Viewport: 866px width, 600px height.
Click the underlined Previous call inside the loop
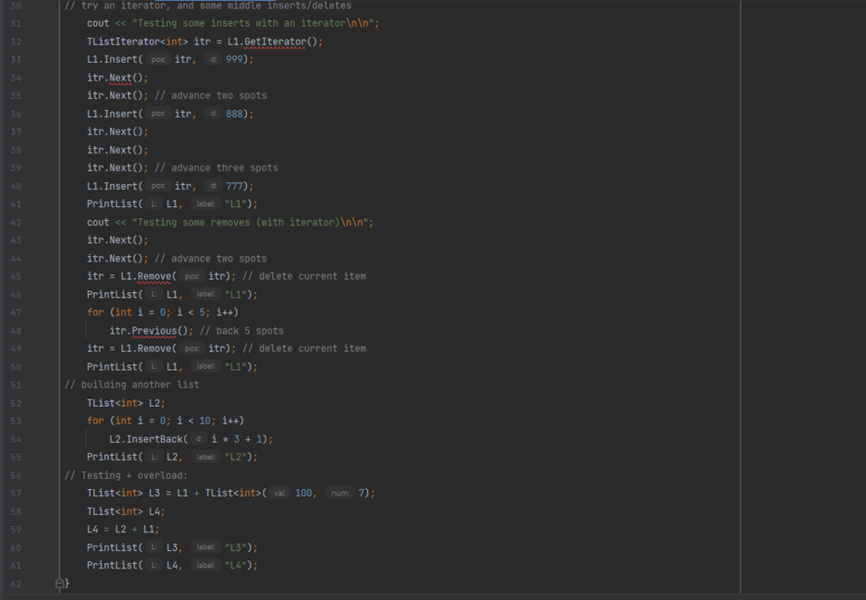point(154,330)
